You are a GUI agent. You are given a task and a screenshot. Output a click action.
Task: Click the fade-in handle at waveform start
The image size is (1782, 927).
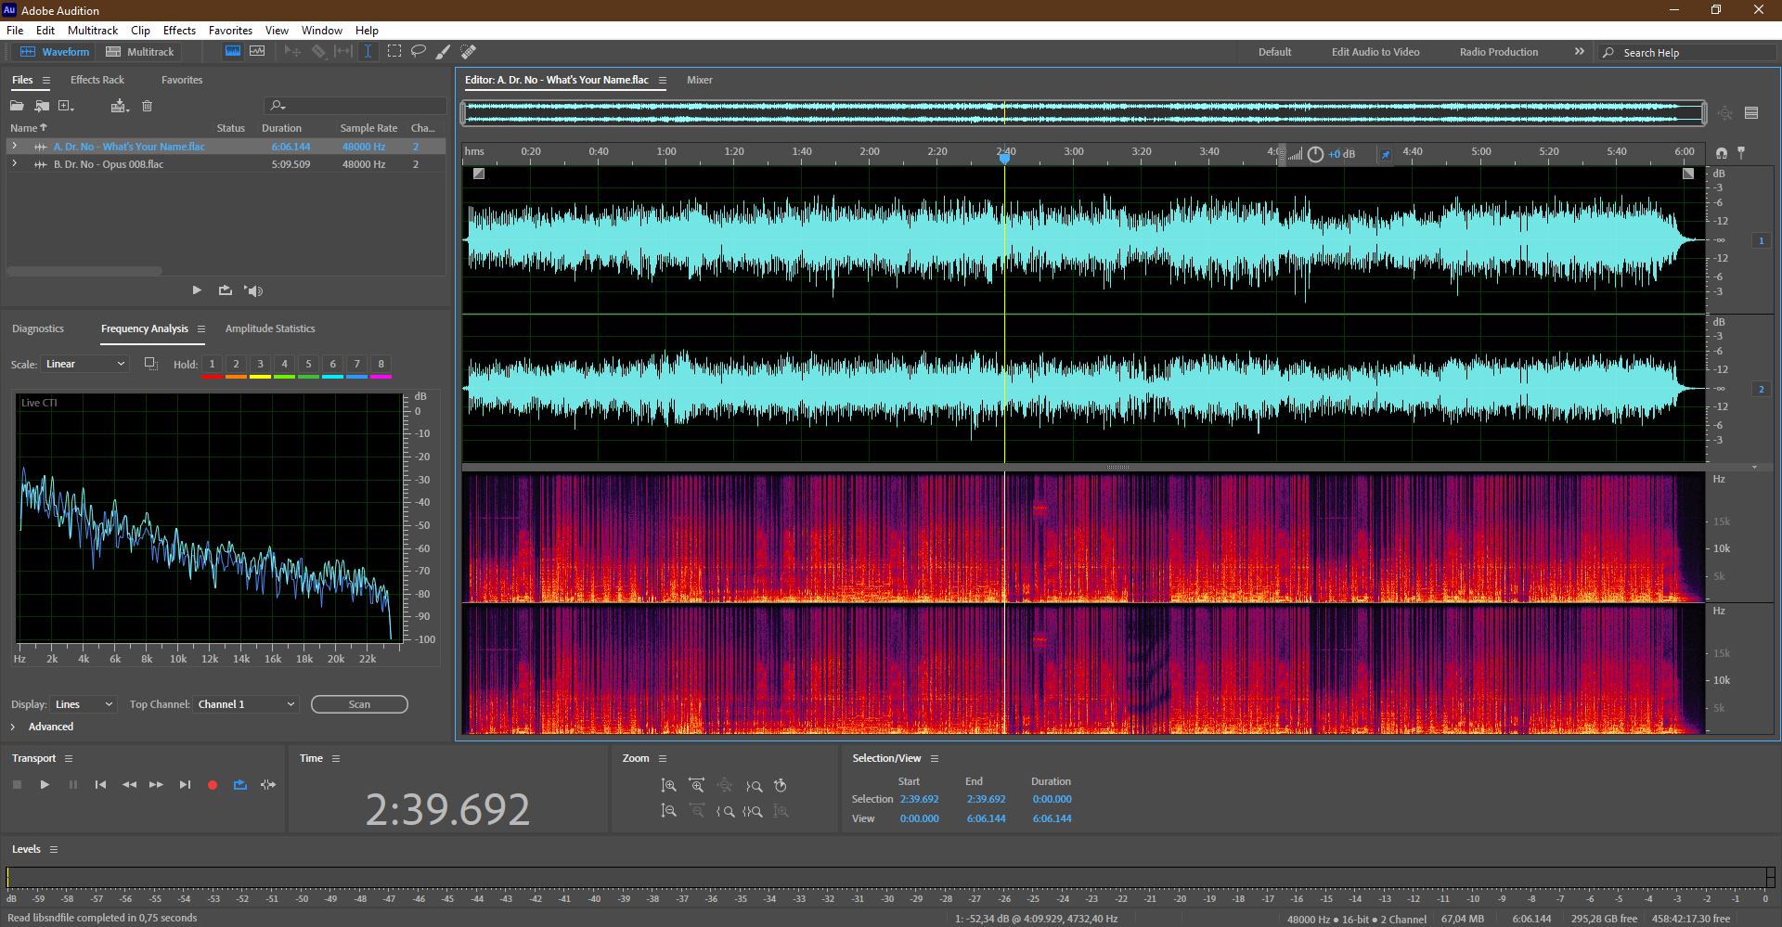click(x=479, y=174)
